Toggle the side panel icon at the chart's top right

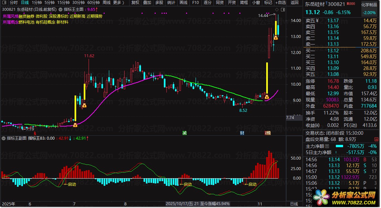pyautogui.click(x=283, y=10)
